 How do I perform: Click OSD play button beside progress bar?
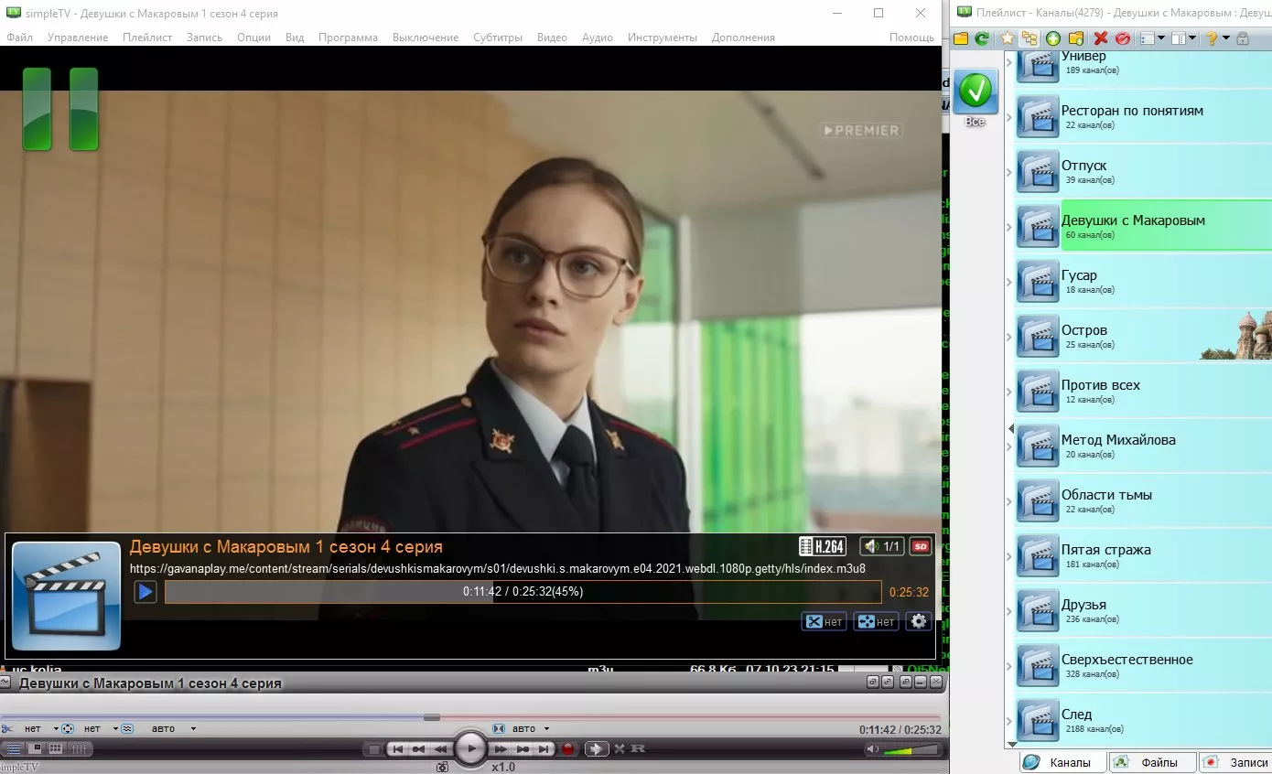click(146, 592)
